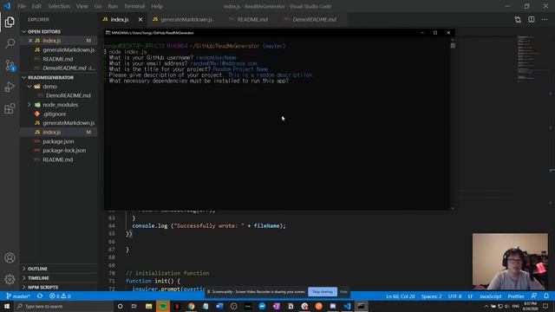
Task: Click the notifications bell in status bar
Action: pyautogui.click(x=546, y=296)
